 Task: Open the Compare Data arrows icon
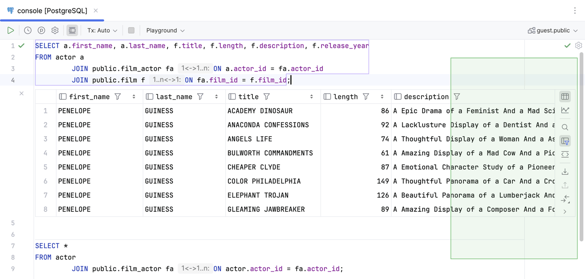565,199
